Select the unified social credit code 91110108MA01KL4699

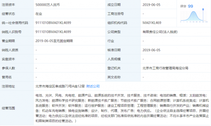point(53,23)
